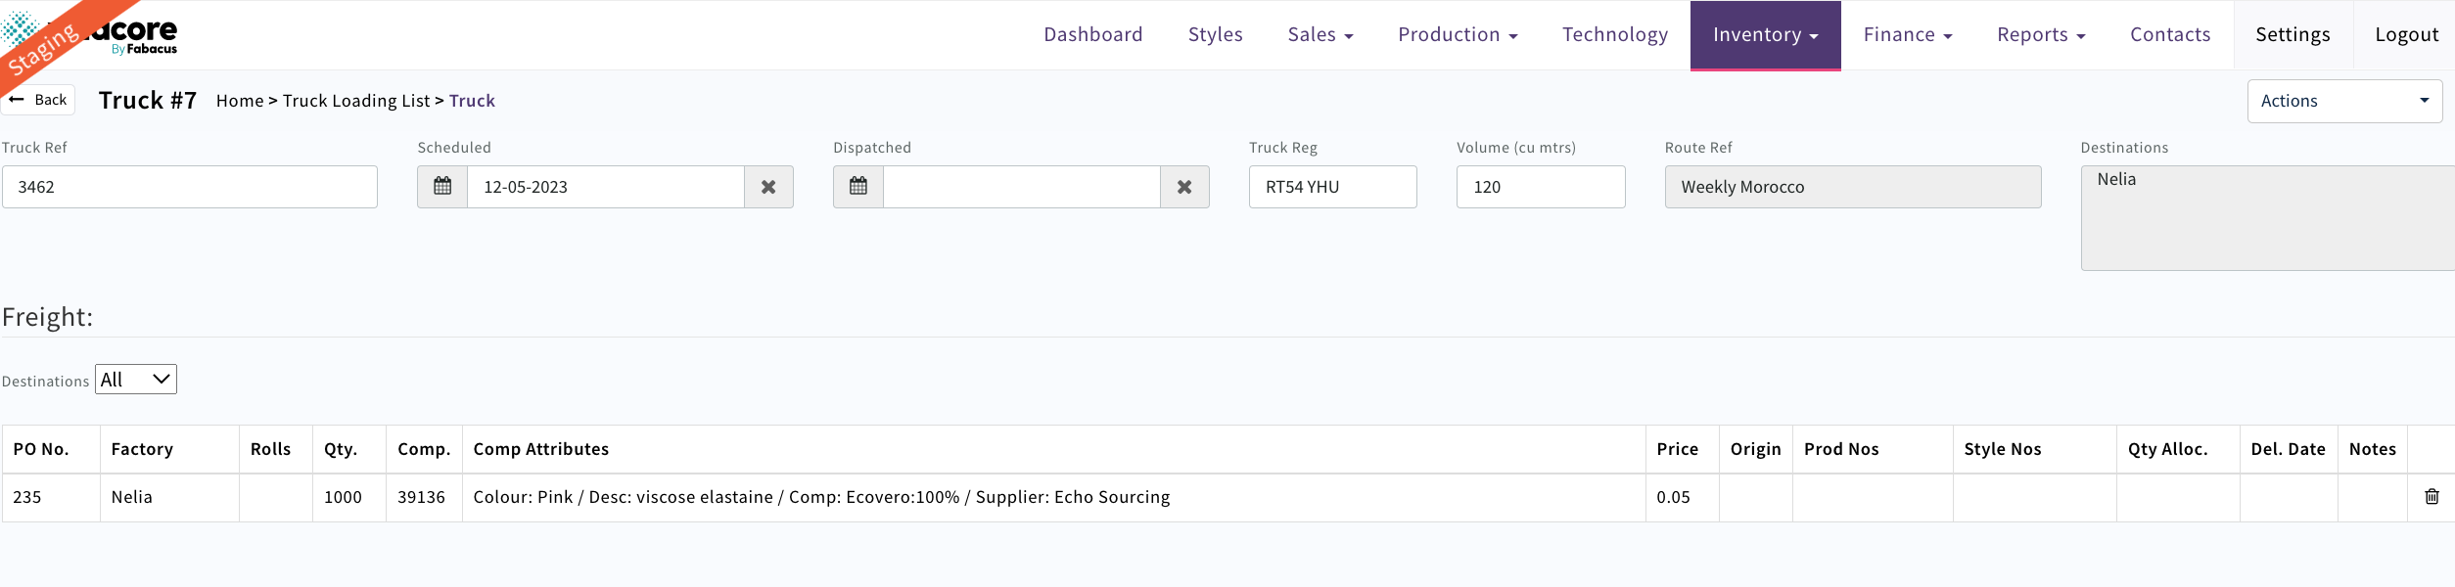Clear the Scheduled date with X icon
The height and width of the screenshot is (587, 2455).
768,187
